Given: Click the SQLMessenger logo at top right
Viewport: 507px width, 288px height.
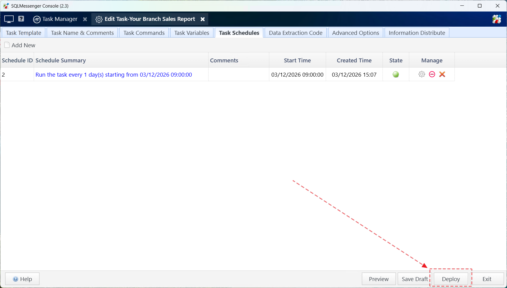Looking at the screenshot, I should click(497, 19).
